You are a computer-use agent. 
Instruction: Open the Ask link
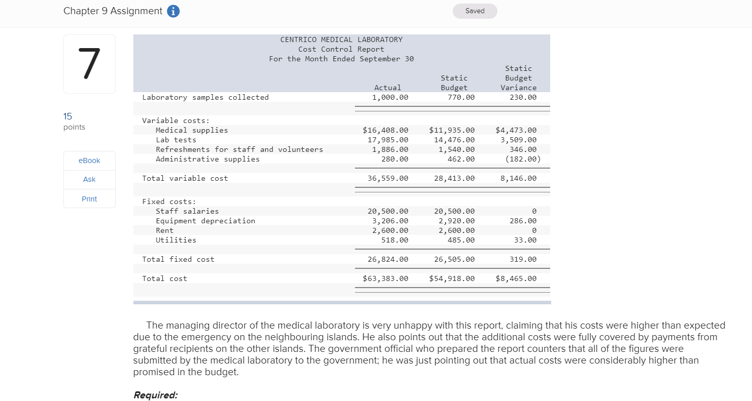click(x=89, y=179)
